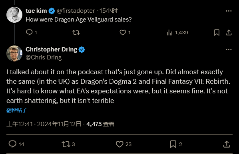The image size is (239, 154).
Task: Retweet Christopher Dring's post
Action: pyautogui.click(x=66, y=144)
